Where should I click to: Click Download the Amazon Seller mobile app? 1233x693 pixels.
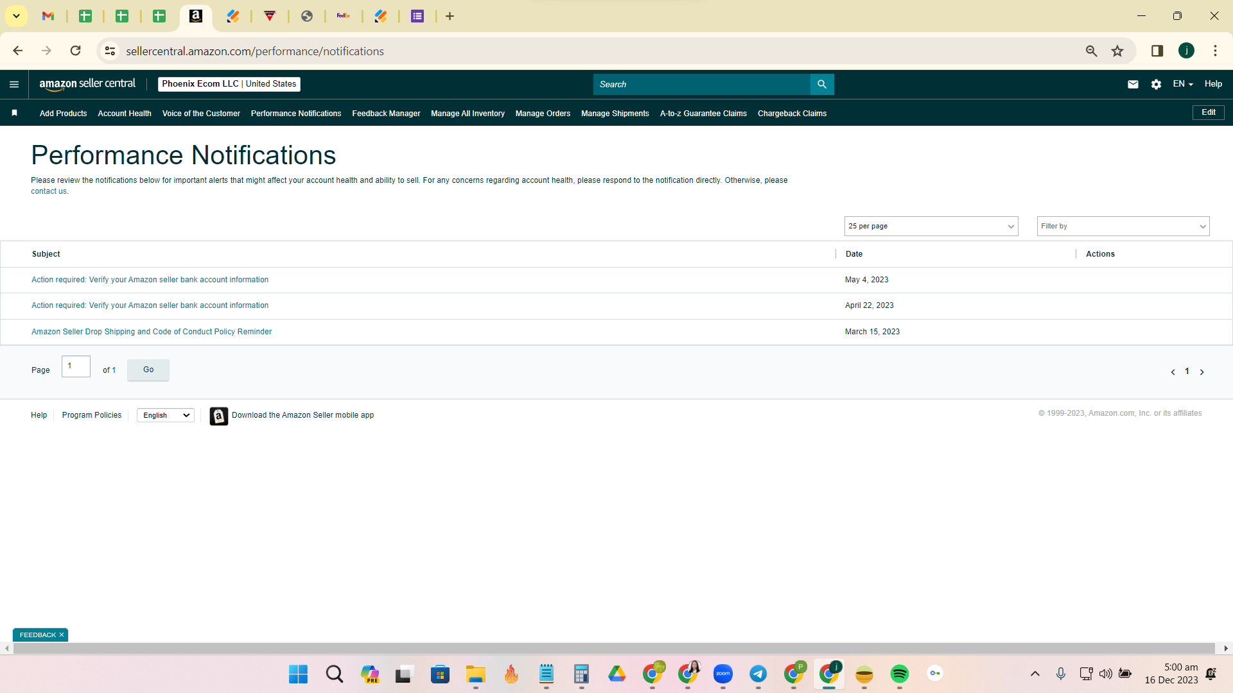pos(302,415)
